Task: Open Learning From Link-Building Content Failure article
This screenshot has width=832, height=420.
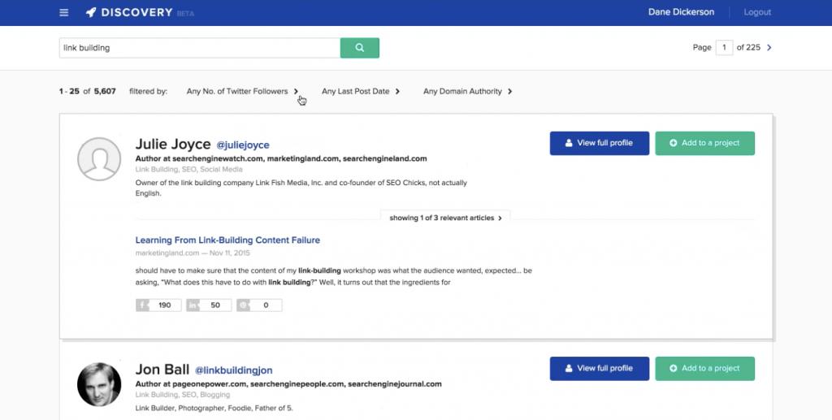Action: click(227, 240)
